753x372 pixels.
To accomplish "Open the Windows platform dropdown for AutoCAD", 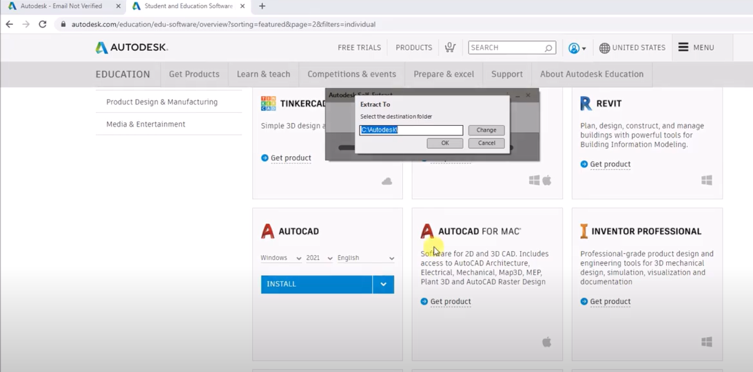I will (281, 258).
